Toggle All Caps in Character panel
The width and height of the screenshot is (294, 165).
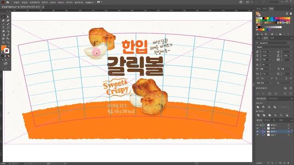click(x=258, y=78)
